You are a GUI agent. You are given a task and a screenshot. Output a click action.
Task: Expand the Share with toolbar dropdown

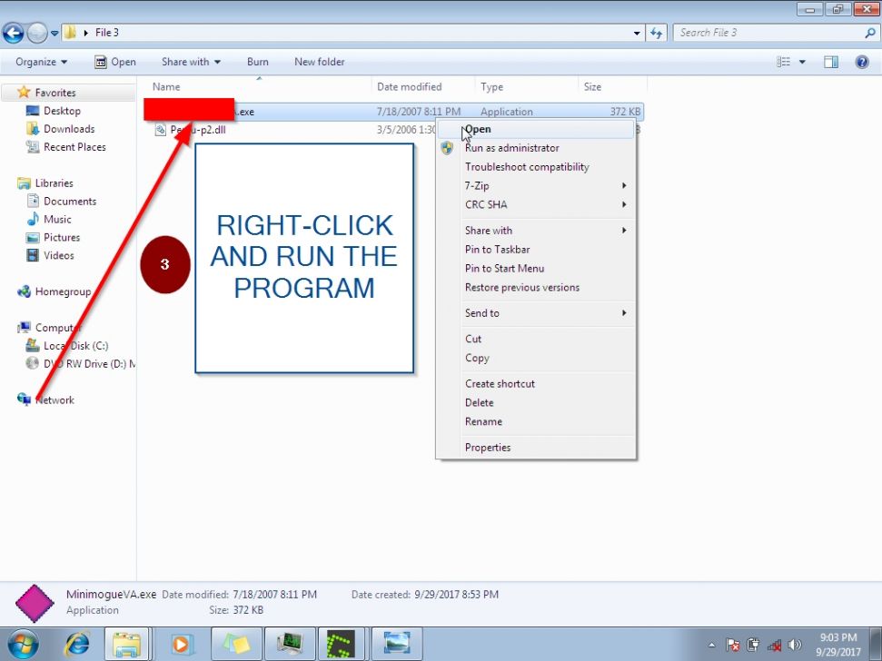click(191, 62)
